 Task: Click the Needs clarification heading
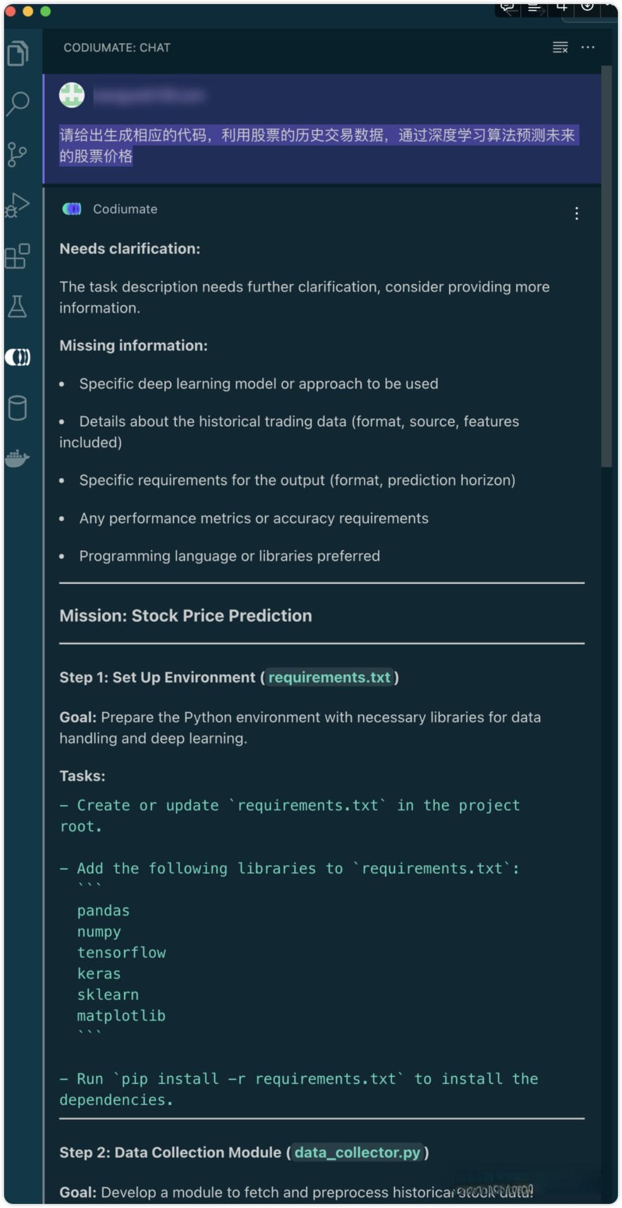coord(130,249)
